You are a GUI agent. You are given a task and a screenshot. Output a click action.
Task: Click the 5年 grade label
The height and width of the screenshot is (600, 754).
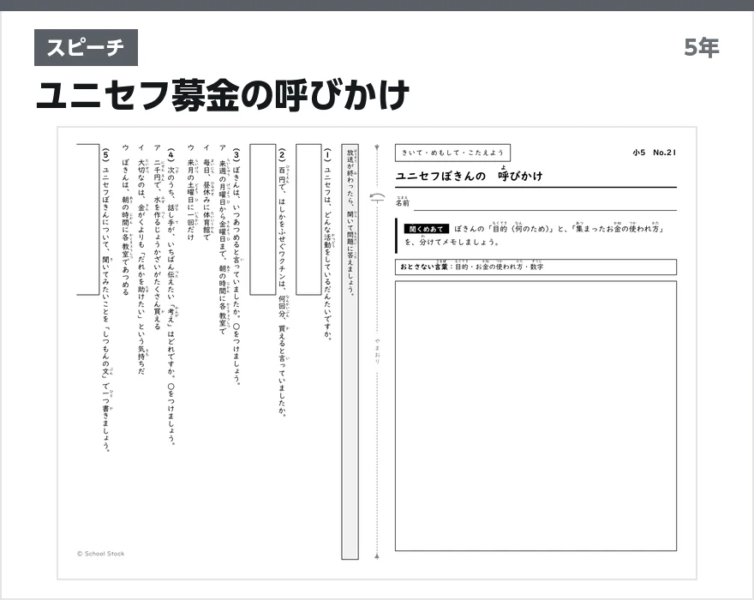(702, 48)
